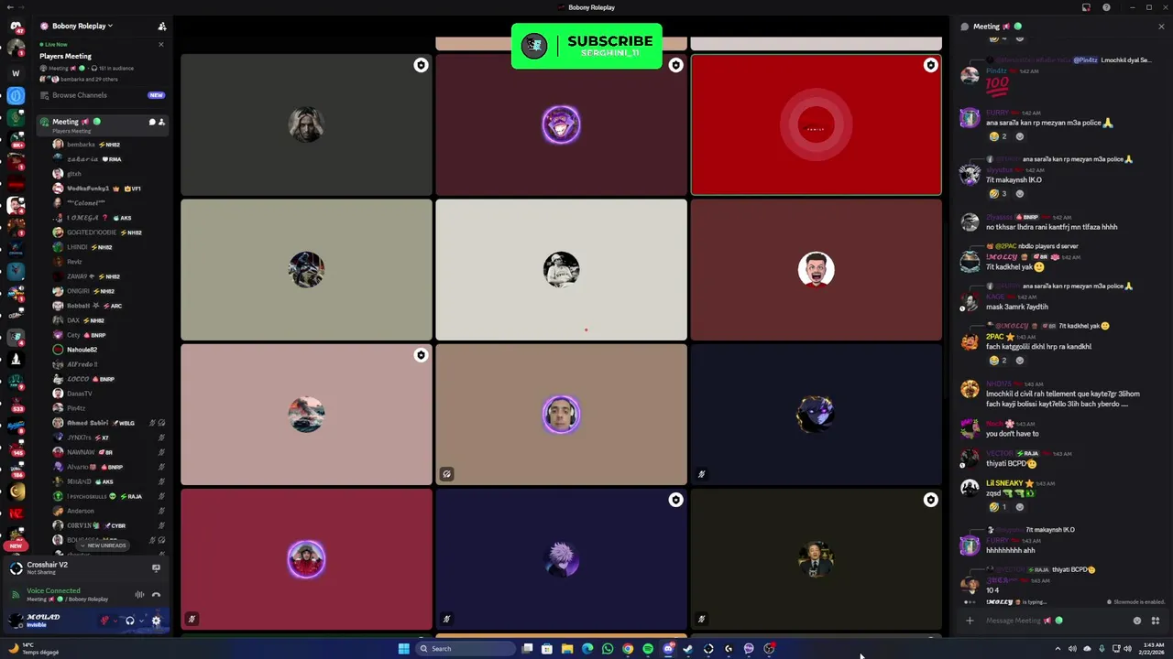Open user settings gear icon
1173x659 pixels.
coord(156,621)
